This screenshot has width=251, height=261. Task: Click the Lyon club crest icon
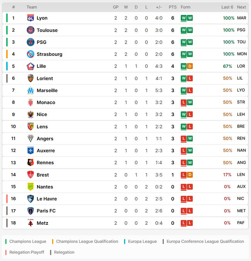click(x=31, y=18)
